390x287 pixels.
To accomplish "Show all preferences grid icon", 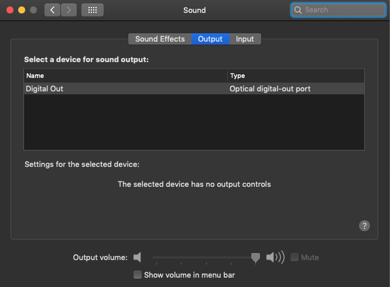I will click(x=93, y=10).
